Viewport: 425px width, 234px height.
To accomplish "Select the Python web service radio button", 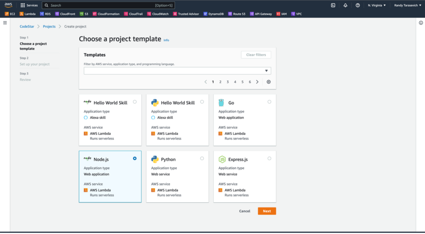I will pyautogui.click(x=202, y=158).
